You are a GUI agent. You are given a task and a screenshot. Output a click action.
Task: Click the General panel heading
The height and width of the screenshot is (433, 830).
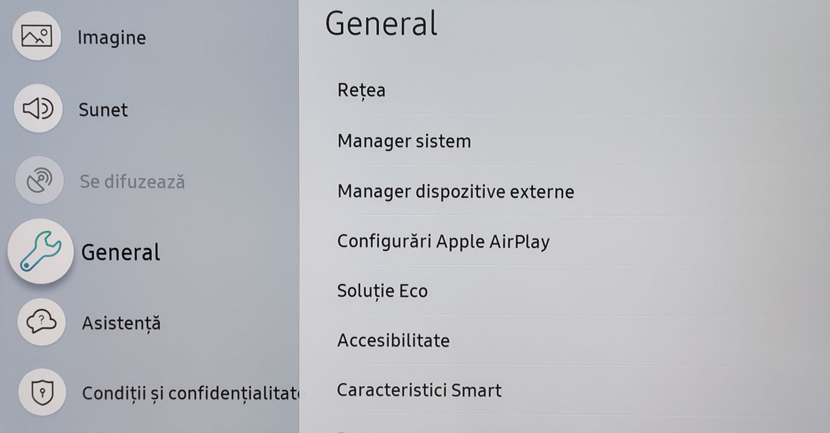click(381, 24)
